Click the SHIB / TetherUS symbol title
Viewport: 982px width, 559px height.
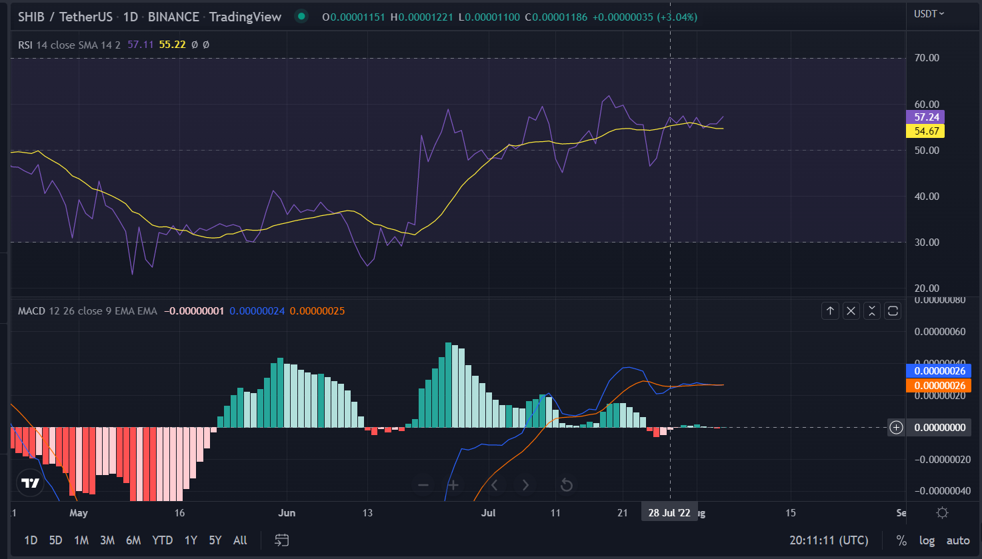[x=65, y=17]
